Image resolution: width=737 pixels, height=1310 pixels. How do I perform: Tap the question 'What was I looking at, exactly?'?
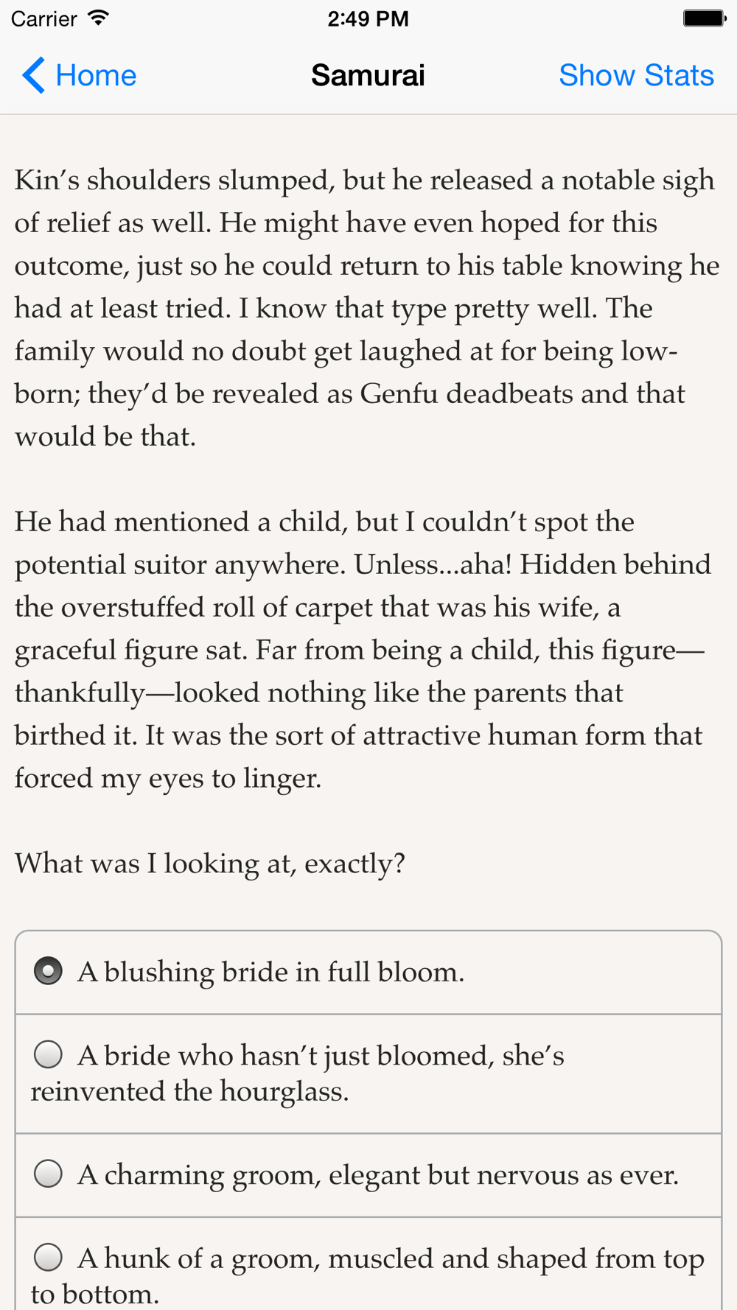[210, 864]
